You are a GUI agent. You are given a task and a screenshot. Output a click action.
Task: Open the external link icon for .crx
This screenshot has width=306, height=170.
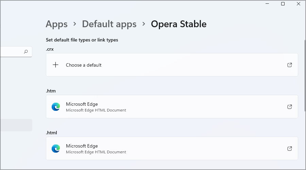pos(290,65)
